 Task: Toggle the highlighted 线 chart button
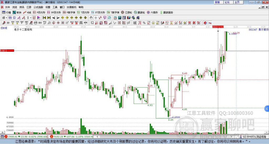click(110, 18)
